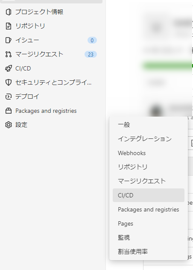Go to デプロイ in sidebar
This screenshot has height=270, width=193.
pos(27,97)
